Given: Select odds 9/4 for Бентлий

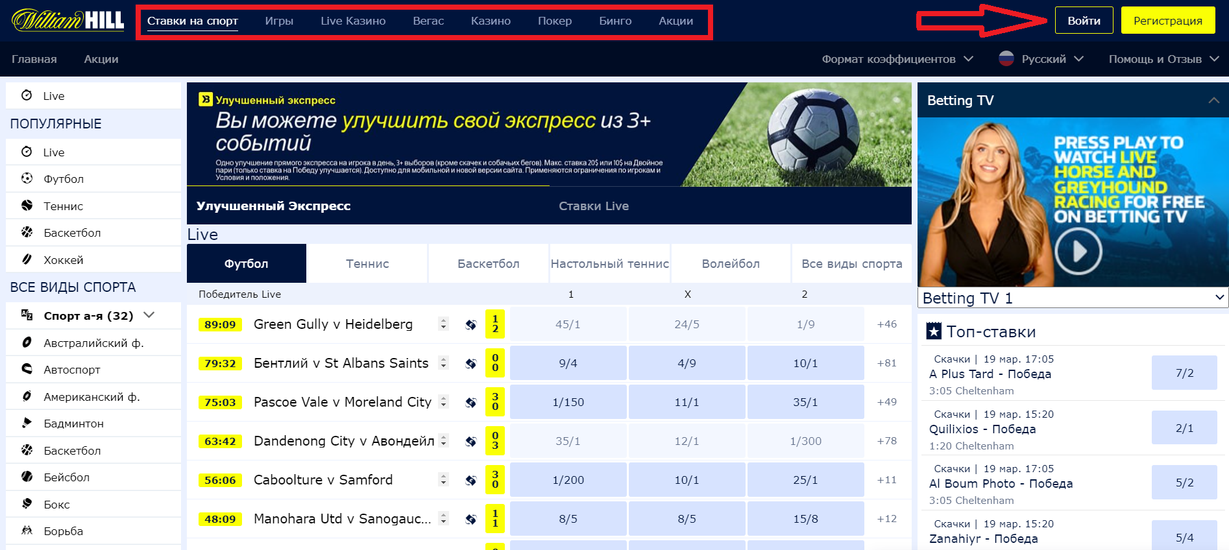Looking at the screenshot, I should point(568,363).
